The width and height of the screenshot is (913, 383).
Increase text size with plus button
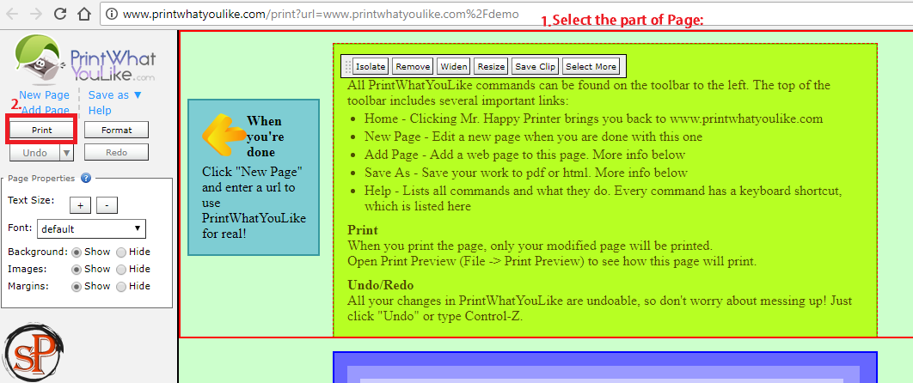80,205
